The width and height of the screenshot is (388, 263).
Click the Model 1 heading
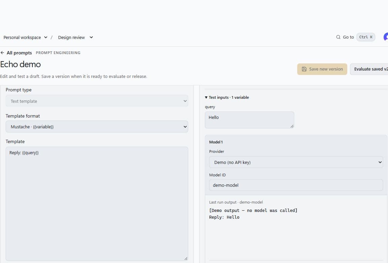click(x=216, y=142)
